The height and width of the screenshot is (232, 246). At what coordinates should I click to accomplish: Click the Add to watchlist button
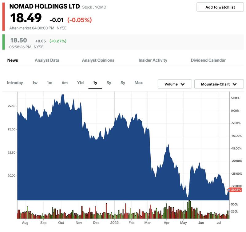pos(220,7)
